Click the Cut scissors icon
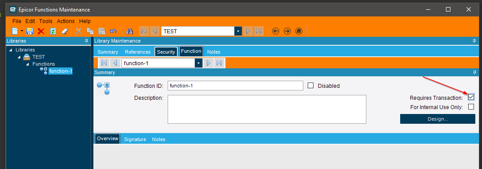The height and width of the screenshot is (169, 482). [78, 31]
